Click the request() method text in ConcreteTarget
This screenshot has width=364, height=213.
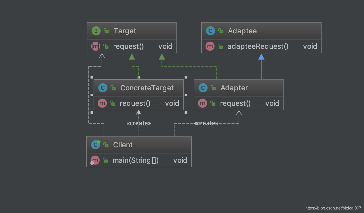point(135,103)
